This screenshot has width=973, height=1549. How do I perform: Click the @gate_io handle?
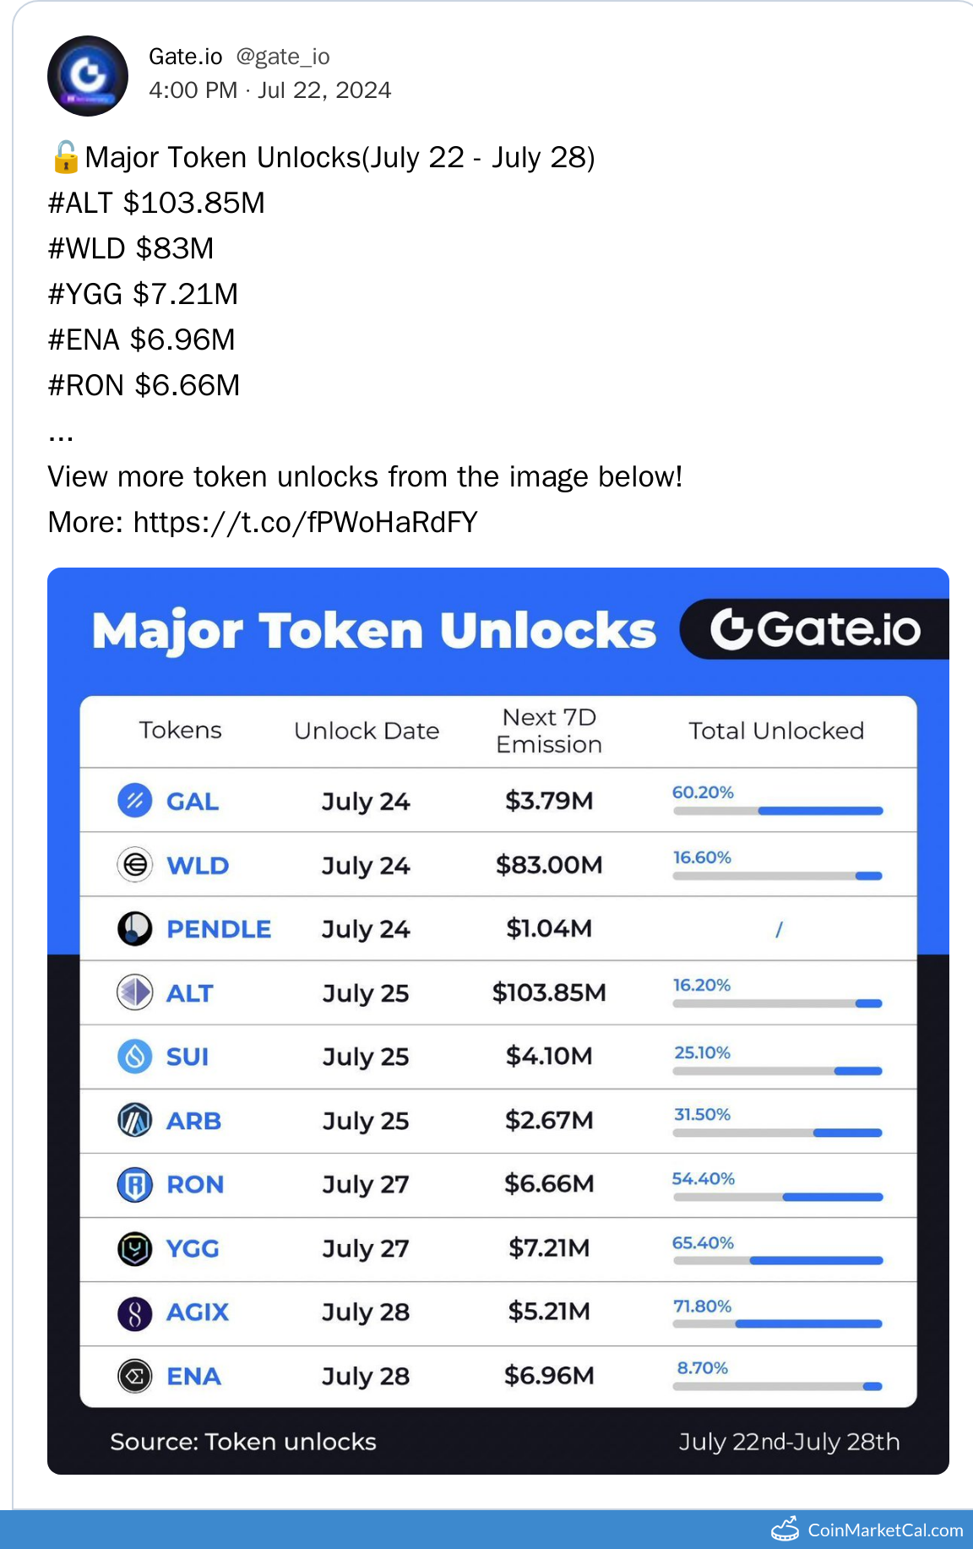pos(283,57)
